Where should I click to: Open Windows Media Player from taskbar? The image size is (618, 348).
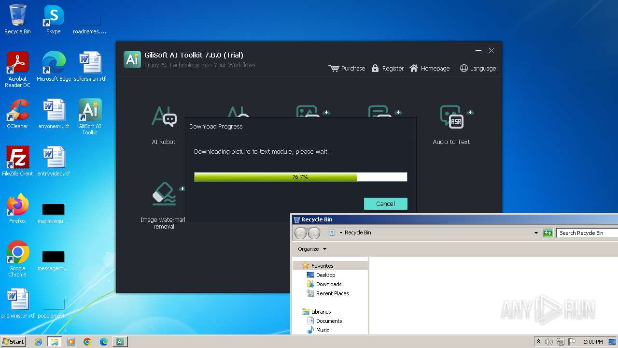[x=71, y=342]
